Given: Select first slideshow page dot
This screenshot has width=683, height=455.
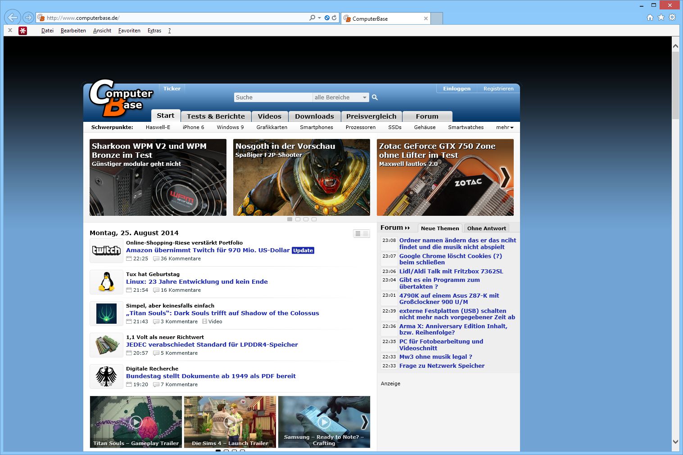Looking at the screenshot, I should point(289,219).
